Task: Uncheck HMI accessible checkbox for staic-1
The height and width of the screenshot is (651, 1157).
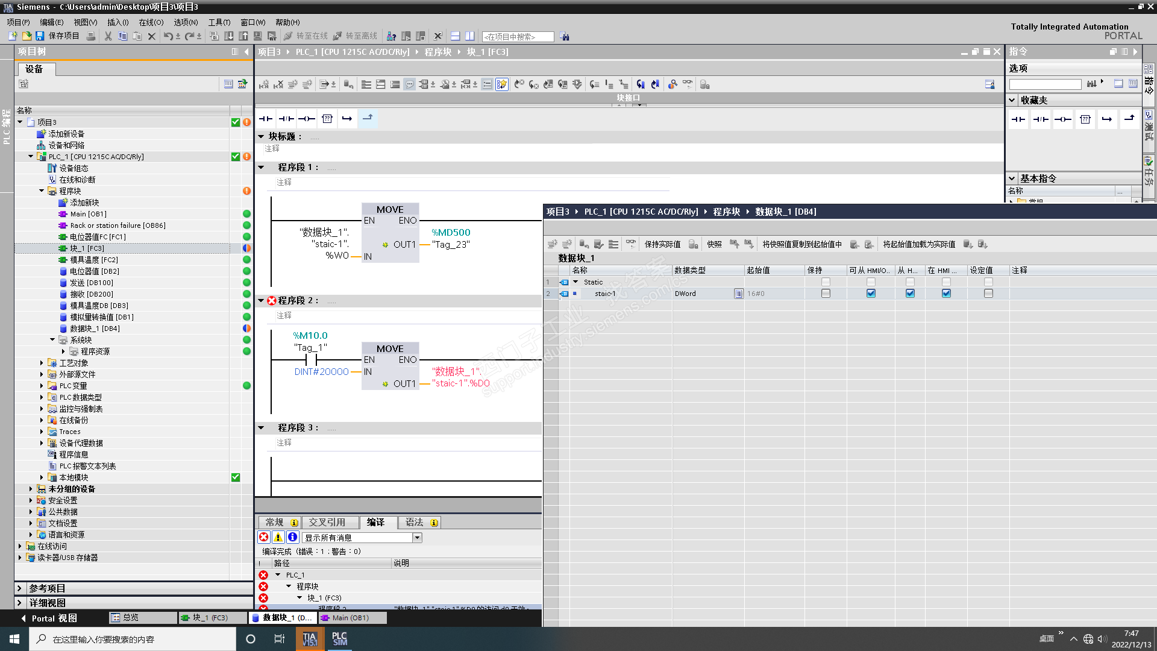Action: (x=871, y=294)
